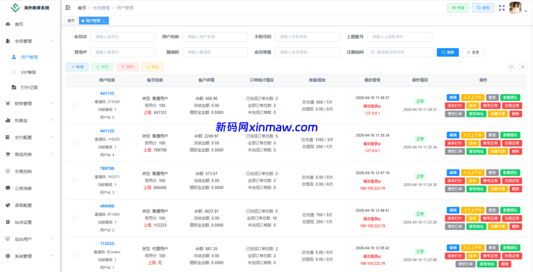
Task: Refresh the table with the circular refresh icon
Action: (523, 67)
